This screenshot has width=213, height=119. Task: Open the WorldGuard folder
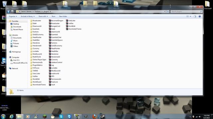36,82
